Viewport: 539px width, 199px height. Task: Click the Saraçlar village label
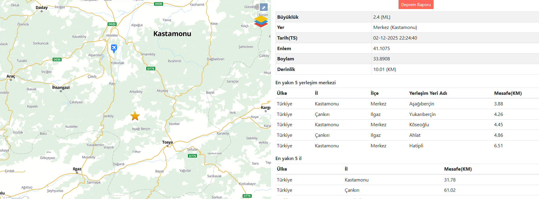[233, 81]
